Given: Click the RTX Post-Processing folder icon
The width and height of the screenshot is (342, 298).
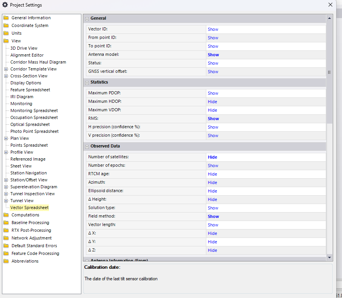Looking at the screenshot, I should (6, 230).
